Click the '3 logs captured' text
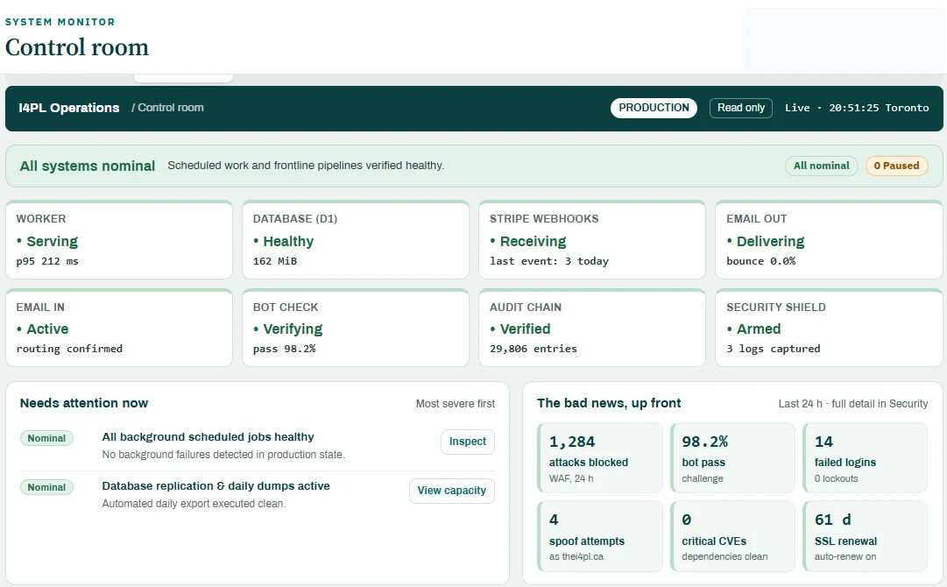 (x=773, y=349)
